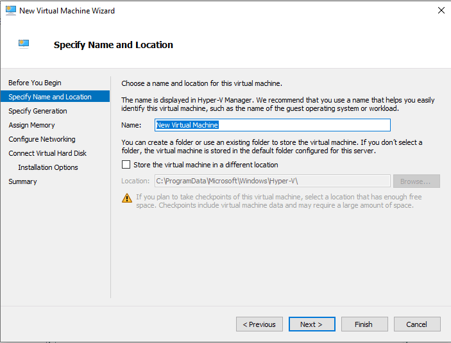Click the yellow warning triangle icon
This screenshot has height=343, width=451.
pyautogui.click(x=127, y=198)
